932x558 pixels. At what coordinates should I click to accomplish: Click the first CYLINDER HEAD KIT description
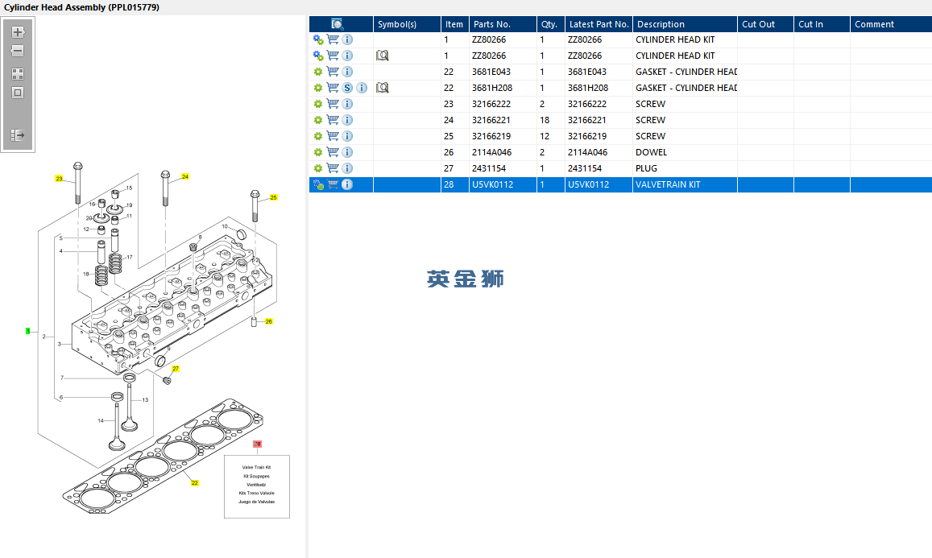[x=685, y=39]
